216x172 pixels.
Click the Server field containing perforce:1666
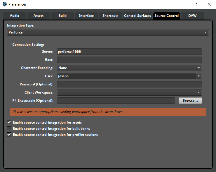click(129, 52)
